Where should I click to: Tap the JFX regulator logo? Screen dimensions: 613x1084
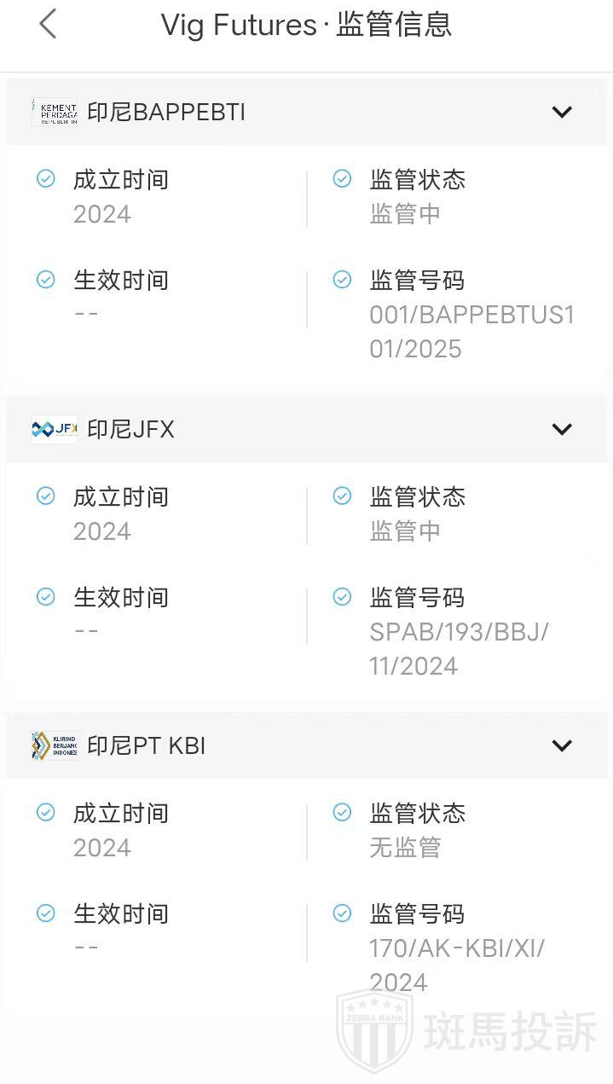[55, 429]
